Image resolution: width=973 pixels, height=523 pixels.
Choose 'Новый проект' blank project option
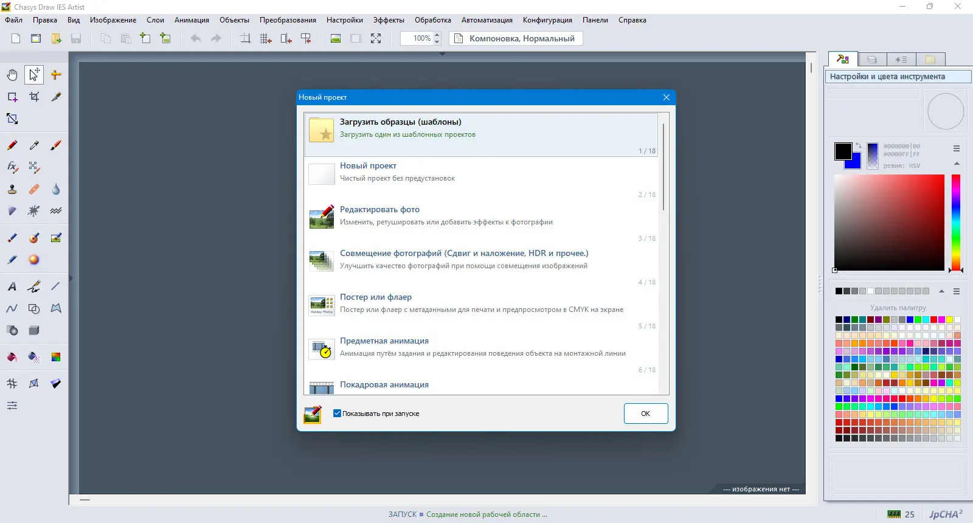point(481,178)
